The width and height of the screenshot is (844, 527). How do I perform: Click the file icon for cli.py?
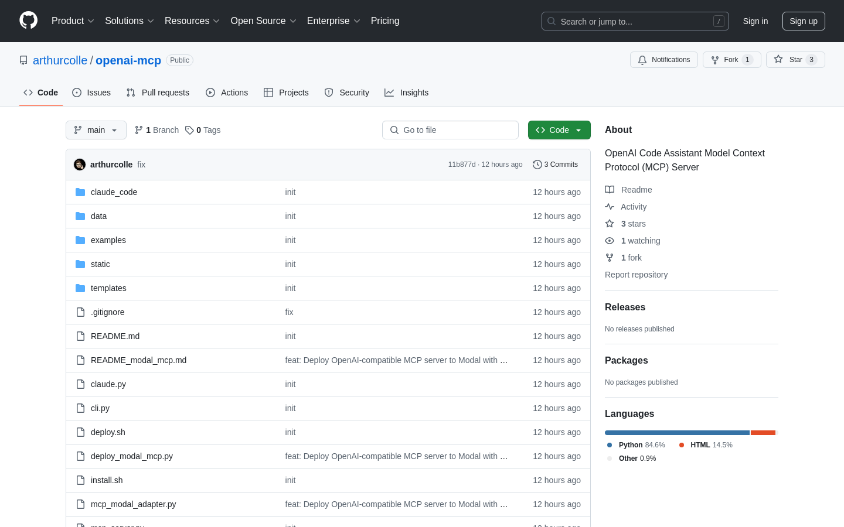point(80,408)
